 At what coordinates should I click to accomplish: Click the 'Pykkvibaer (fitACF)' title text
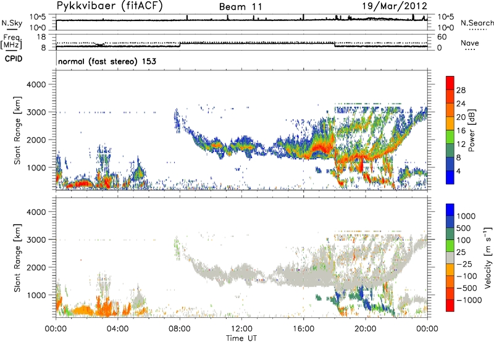coord(109,6)
